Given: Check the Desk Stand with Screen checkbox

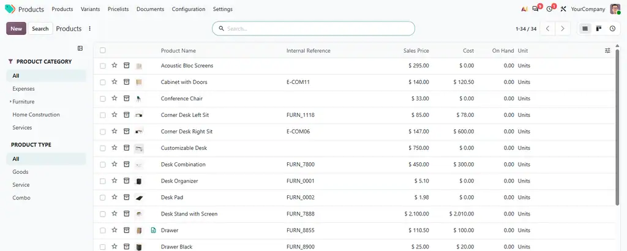Looking at the screenshot, I should click(x=103, y=214).
